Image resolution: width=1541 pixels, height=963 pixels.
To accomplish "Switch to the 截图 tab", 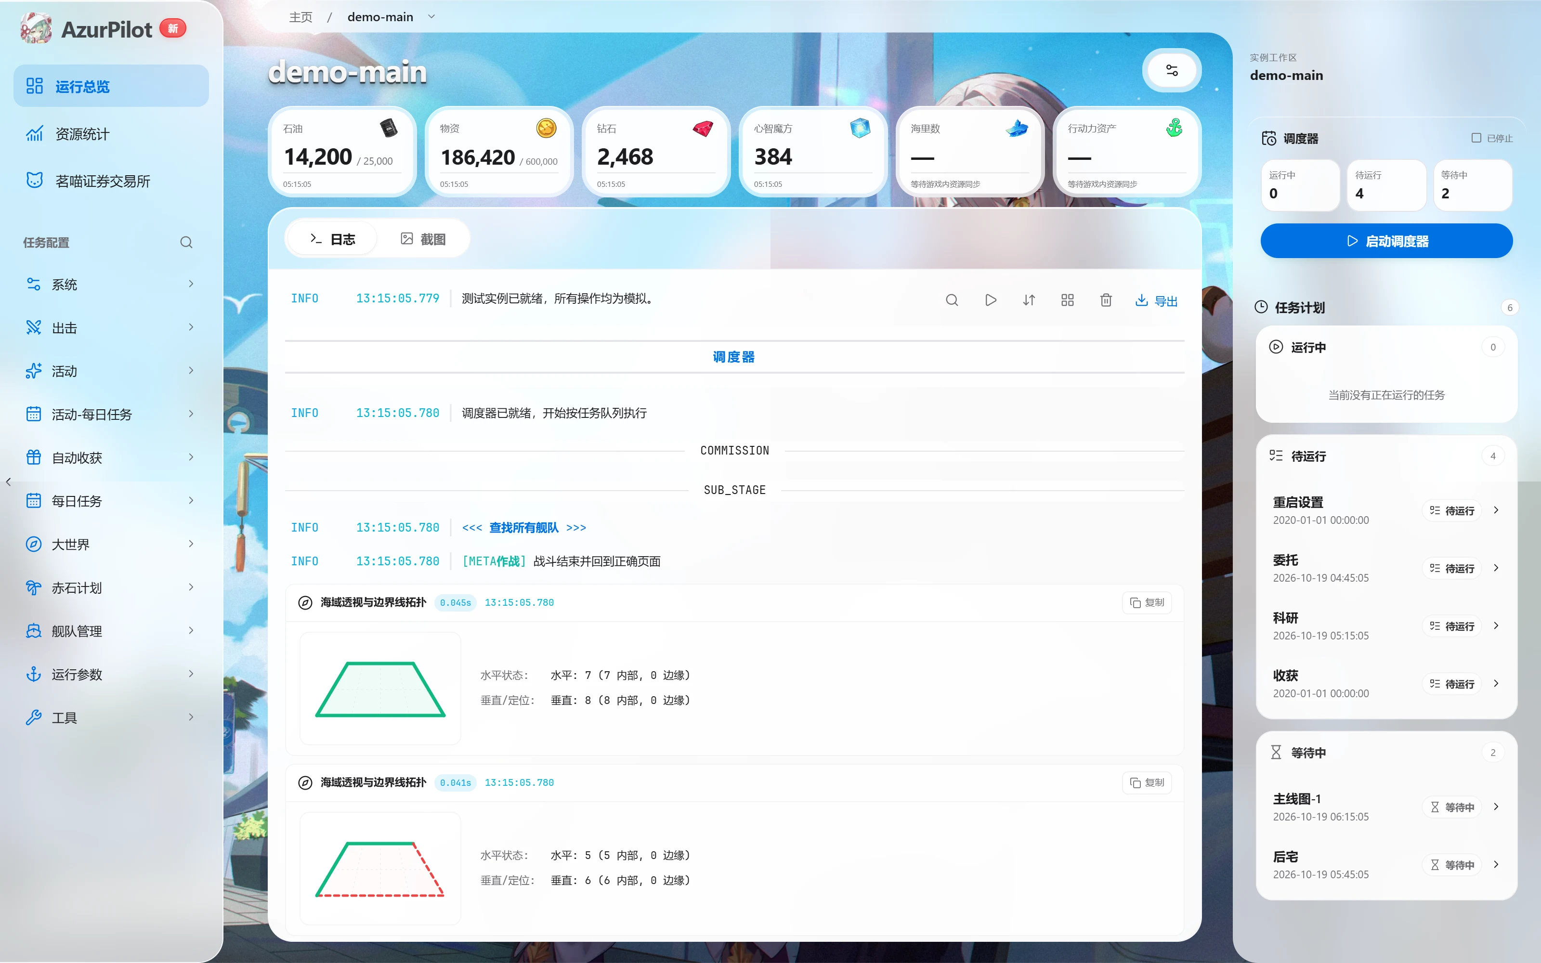I will (x=423, y=239).
